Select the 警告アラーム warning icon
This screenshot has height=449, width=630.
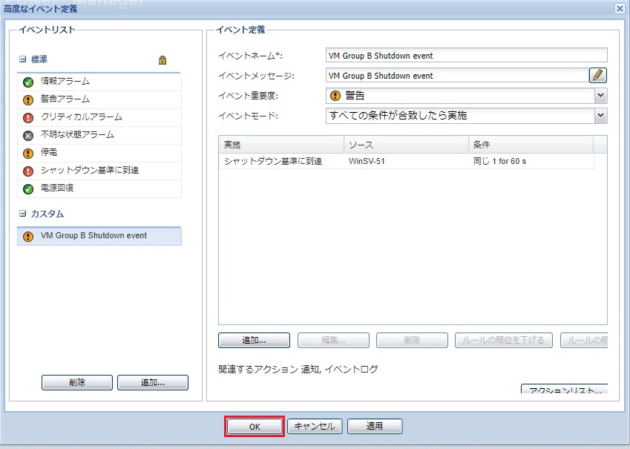click(x=28, y=99)
